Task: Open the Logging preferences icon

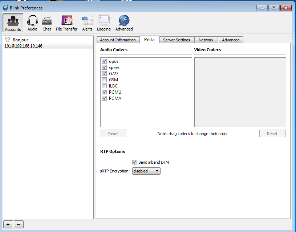Action: (104, 23)
